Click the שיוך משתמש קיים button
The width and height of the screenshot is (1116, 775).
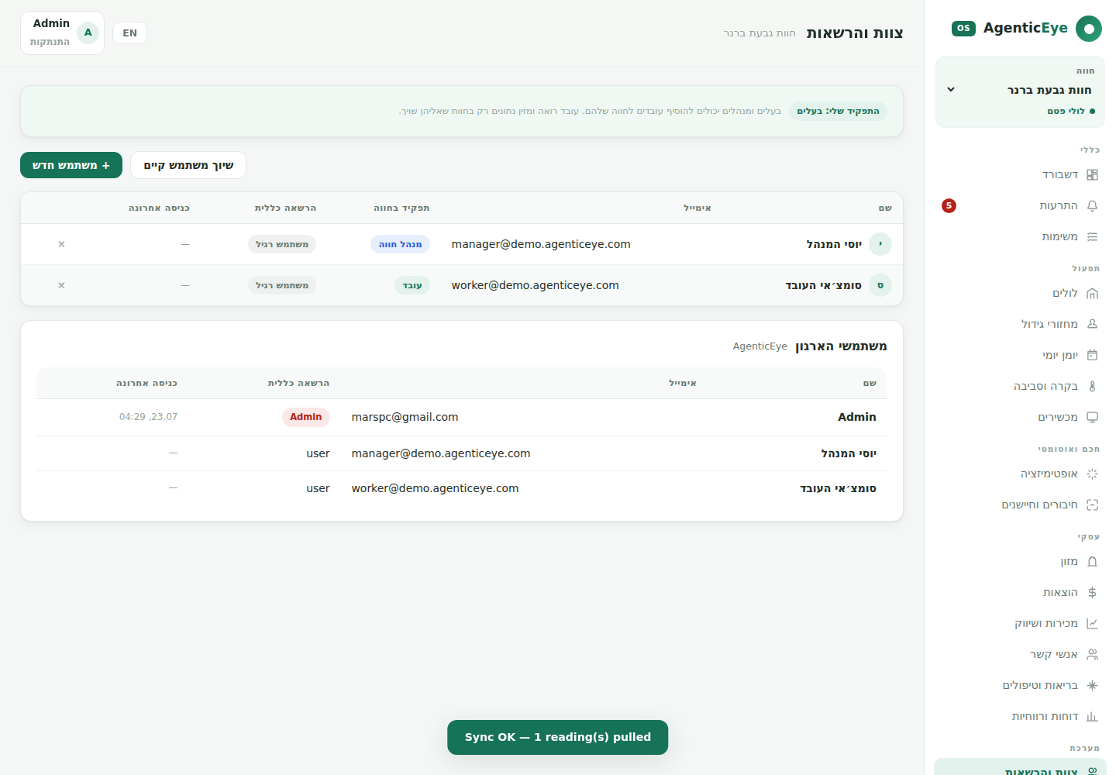pyautogui.click(x=188, y=165)
